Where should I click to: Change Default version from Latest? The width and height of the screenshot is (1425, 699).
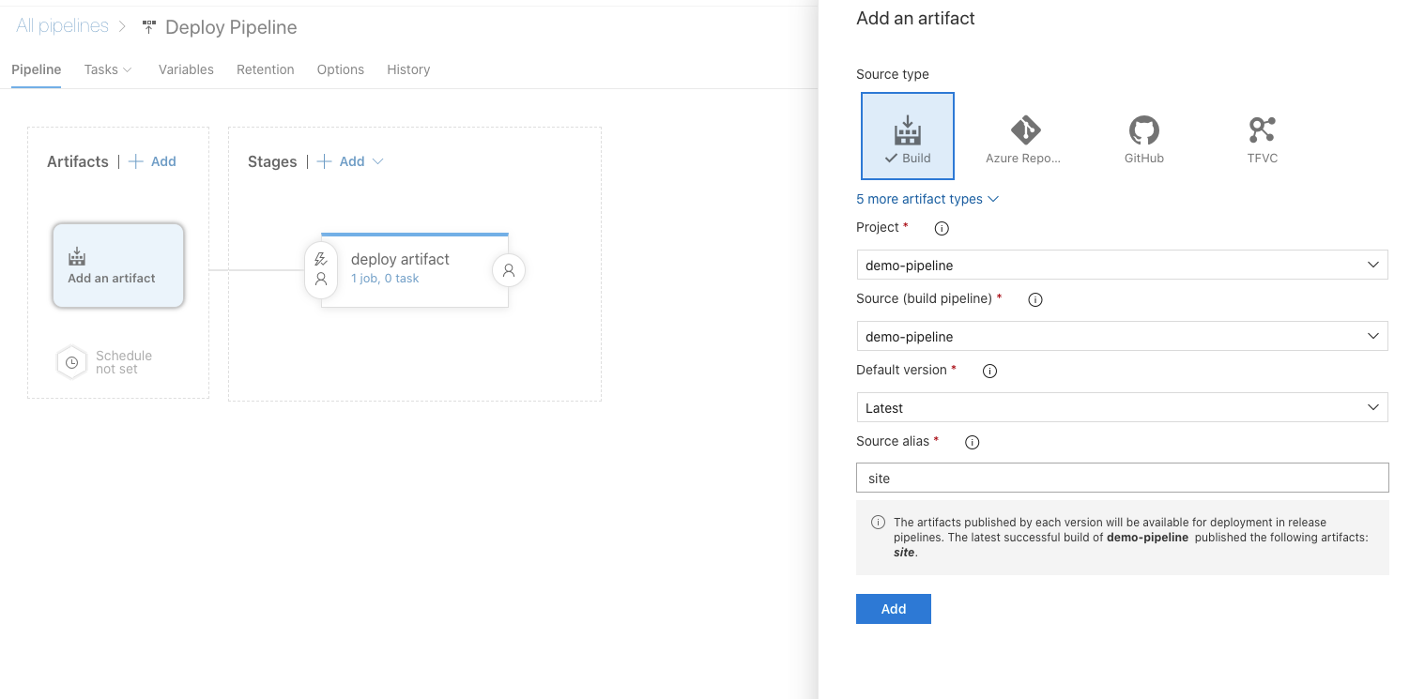pos(1122,407)
